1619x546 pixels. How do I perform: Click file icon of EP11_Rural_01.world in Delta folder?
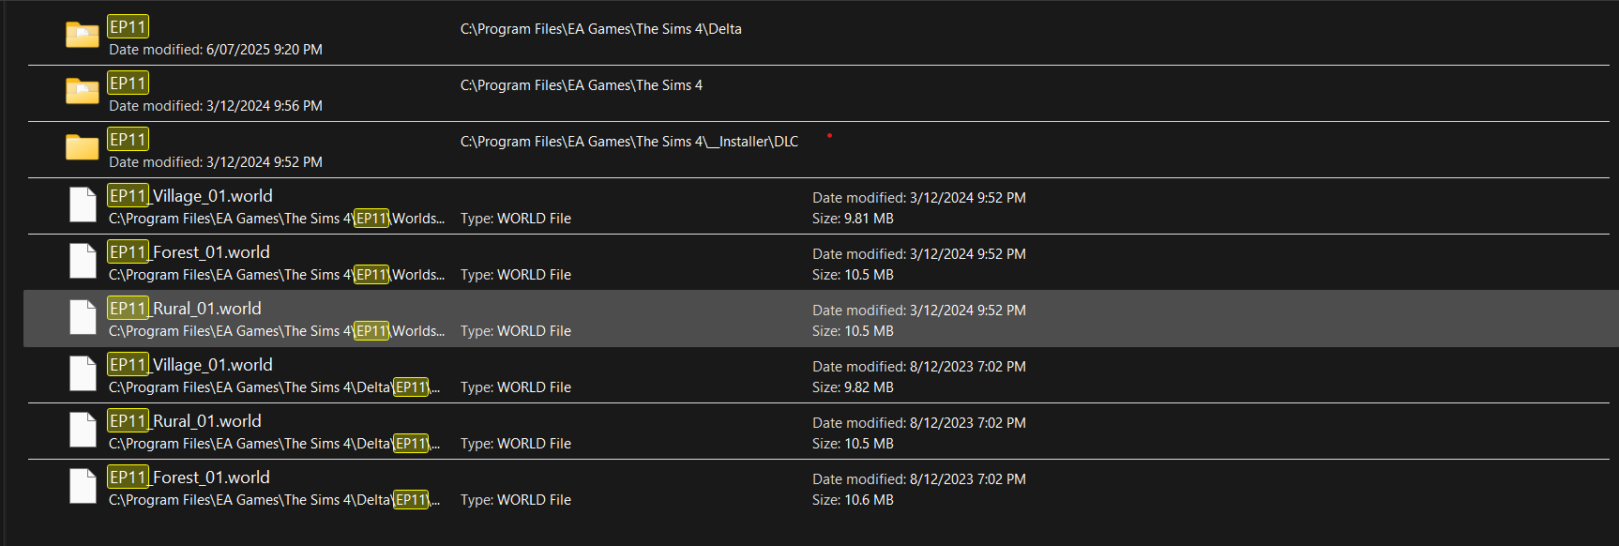tap(83, 431)
